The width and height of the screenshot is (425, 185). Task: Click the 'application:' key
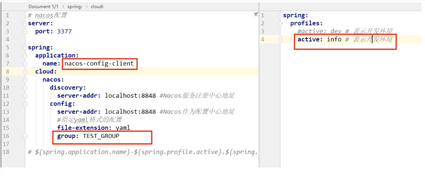point(57,55)
